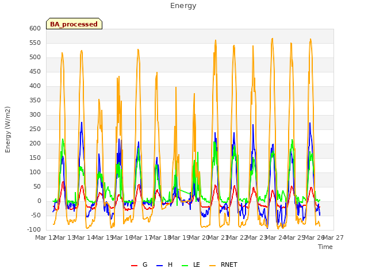Click the 250 y-axis tick label

(x=35, y=129)
